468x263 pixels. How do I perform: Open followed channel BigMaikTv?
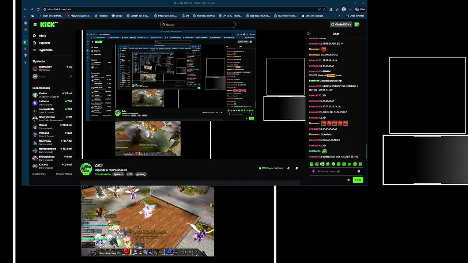(52, 68)
